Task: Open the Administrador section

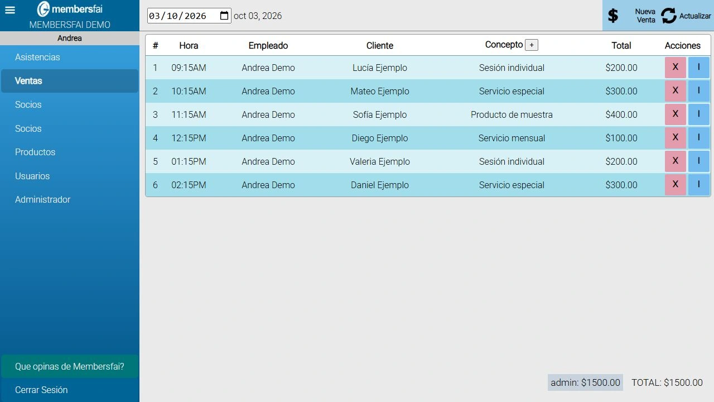Action: (70, 199)
